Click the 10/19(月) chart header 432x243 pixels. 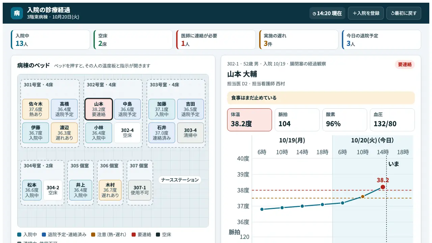coord(292,140)
